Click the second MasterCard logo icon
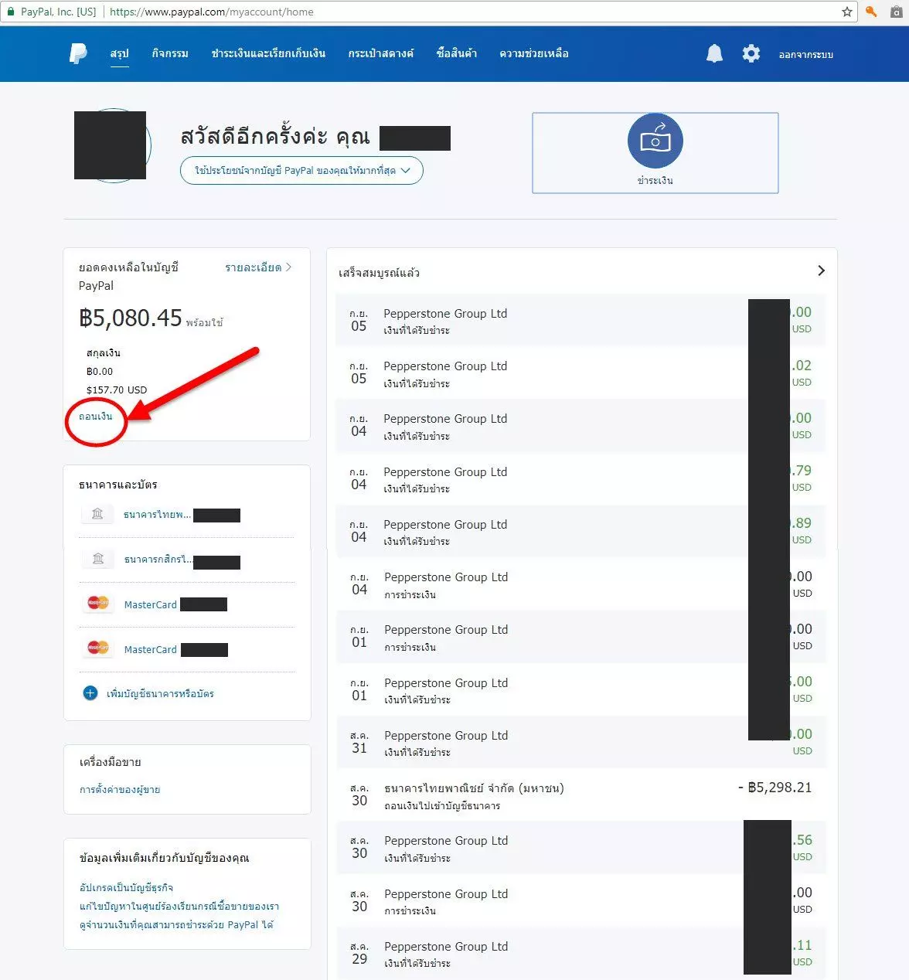Screen dimensions: 909x980 tap(98, 648)
